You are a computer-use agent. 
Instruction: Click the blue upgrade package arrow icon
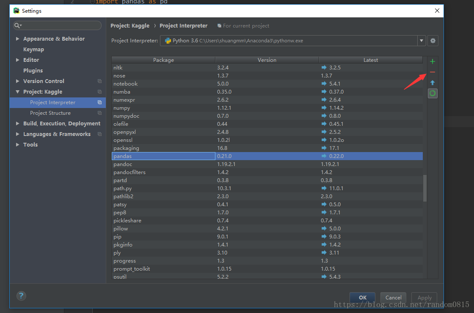pyautogui.click(x=432, y=83)
